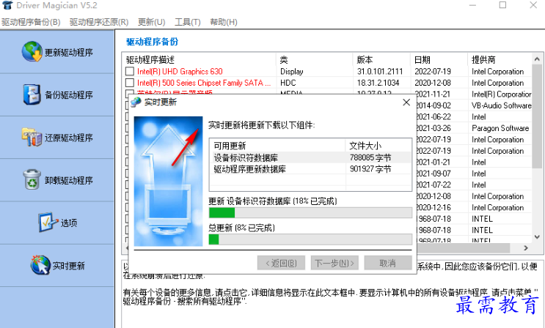
Task: Sort by 版本 column header
Action: tap(382, 60)
